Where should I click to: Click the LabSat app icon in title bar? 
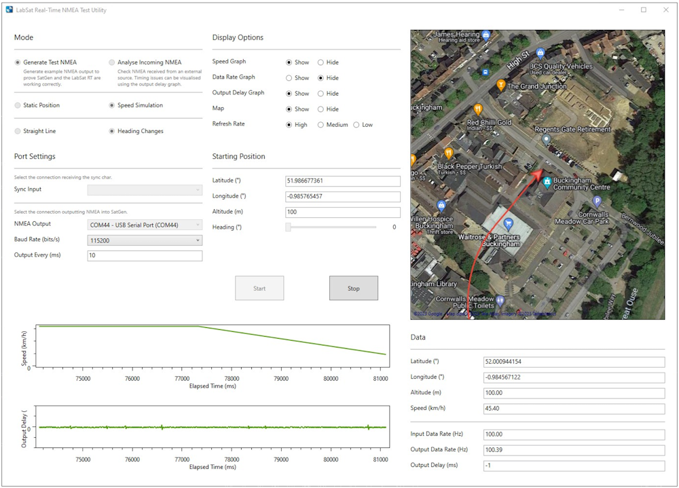10,10
